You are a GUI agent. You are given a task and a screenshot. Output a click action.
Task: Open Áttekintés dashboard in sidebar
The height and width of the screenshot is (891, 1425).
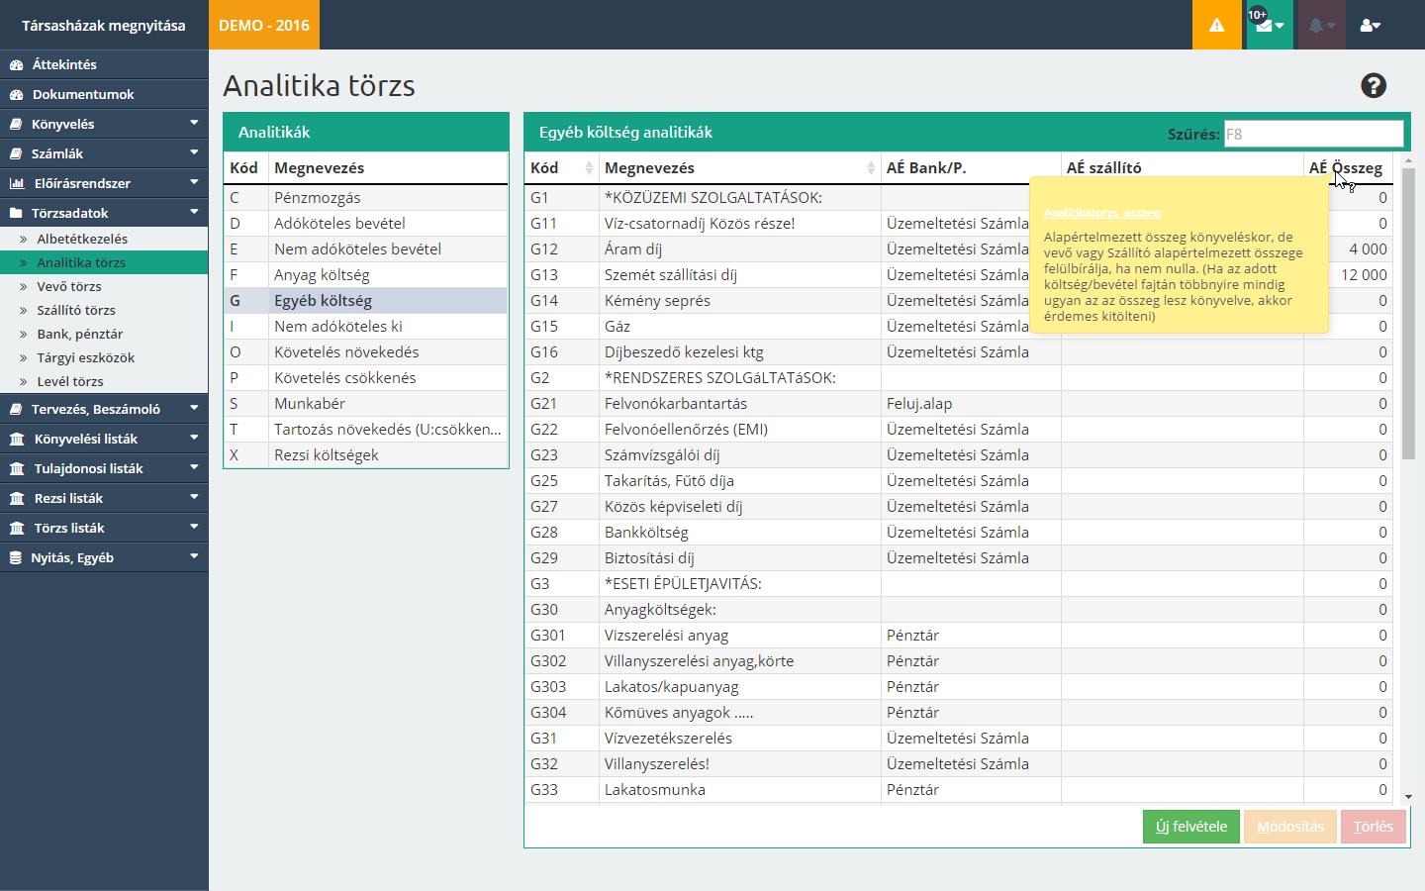tap(64, 64)
